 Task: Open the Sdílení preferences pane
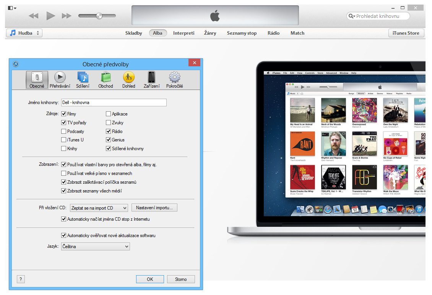pos(83,80)
